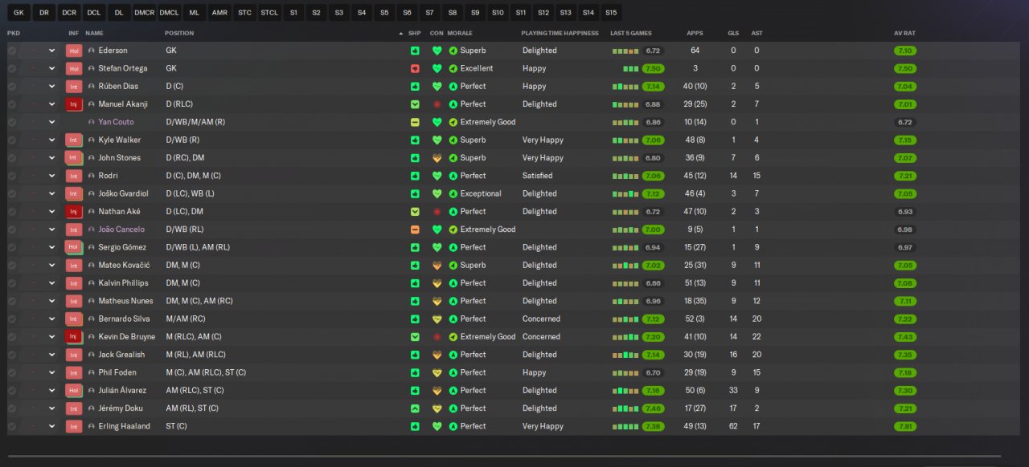Sort by the POSITION column header

click(179, 33)
